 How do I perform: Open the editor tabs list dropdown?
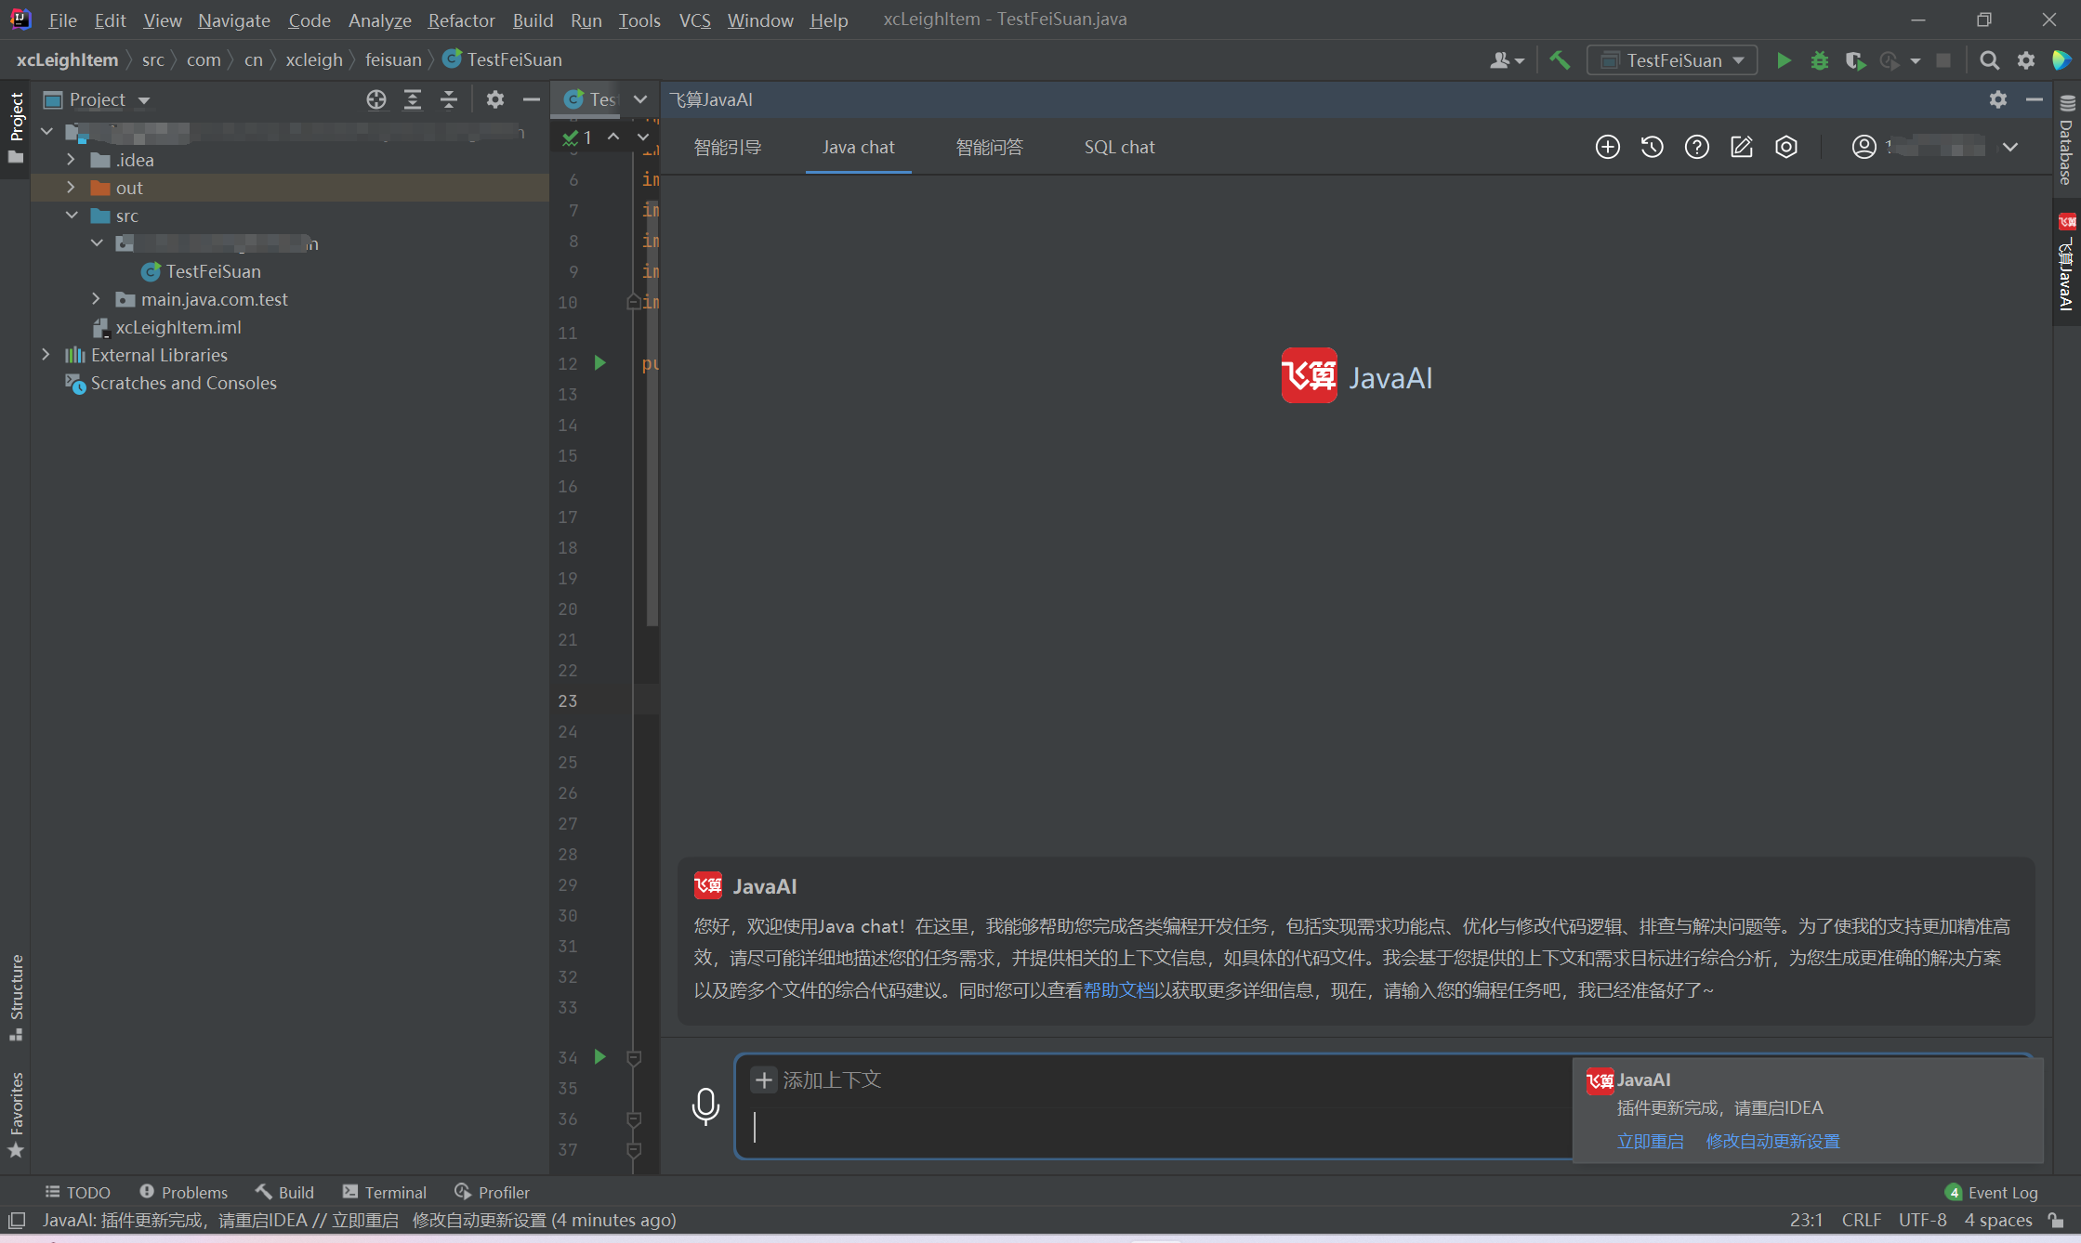coord(639,99)
